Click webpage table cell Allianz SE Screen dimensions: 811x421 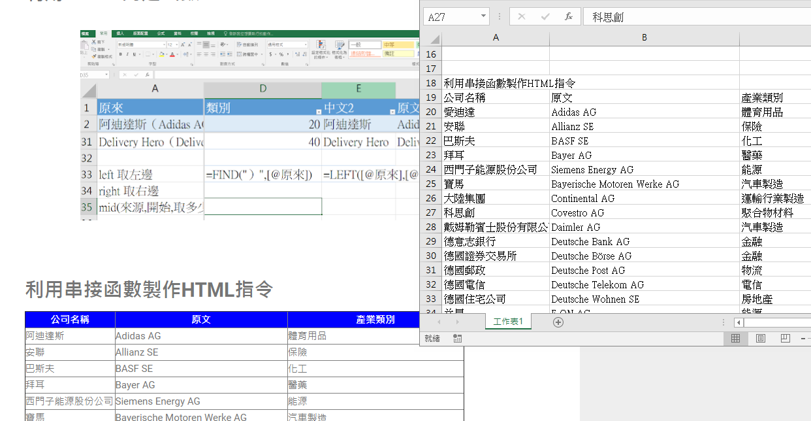click(x=201, y=352)
